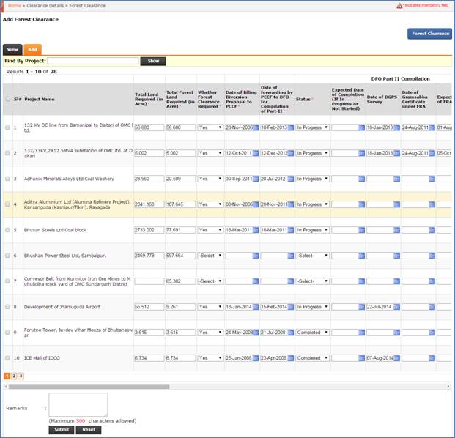
Task: Open calendar for row 1 DGPS survey date
Action: coord(396,127)
